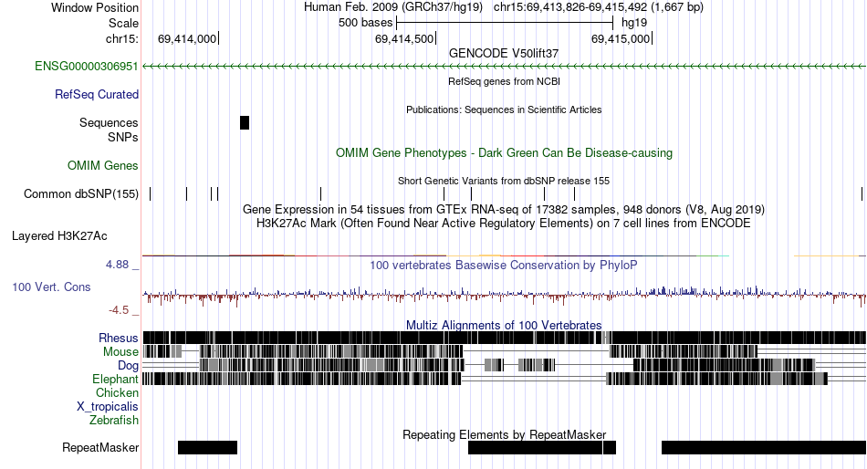
Task: Click the X_tropicalis alignment label
Action: point(108,407)
